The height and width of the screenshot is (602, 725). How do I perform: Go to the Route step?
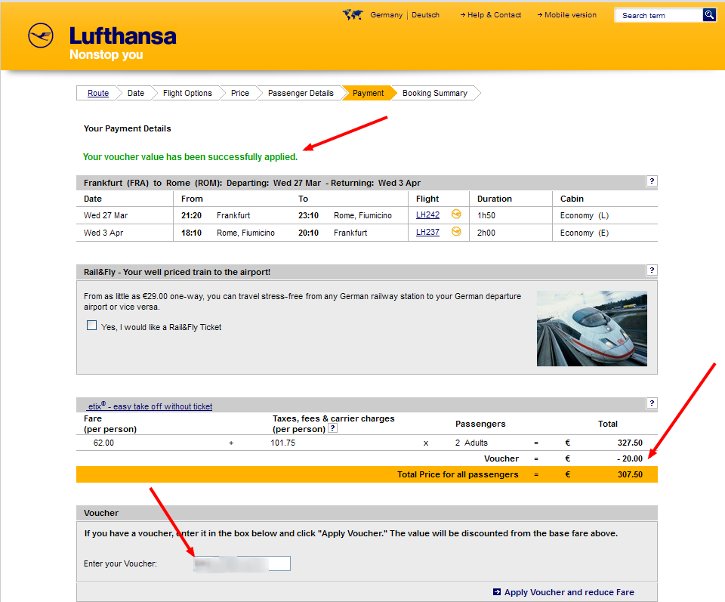click(98, 93)
